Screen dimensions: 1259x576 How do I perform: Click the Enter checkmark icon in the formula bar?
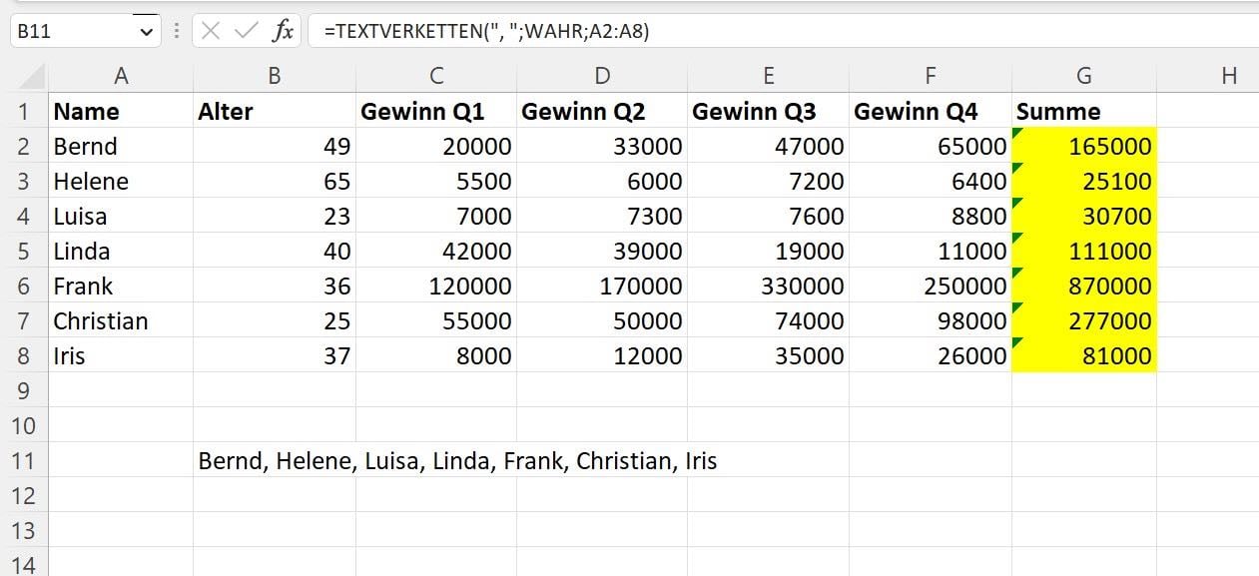[x=247, y=29]
